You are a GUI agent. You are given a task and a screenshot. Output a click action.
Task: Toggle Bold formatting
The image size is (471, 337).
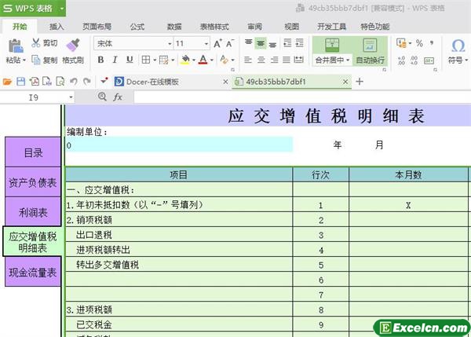[x=100, y=60]
